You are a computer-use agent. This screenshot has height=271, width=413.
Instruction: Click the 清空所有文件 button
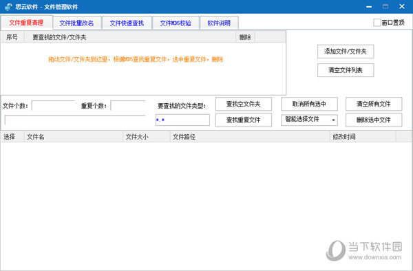point(374,104)
